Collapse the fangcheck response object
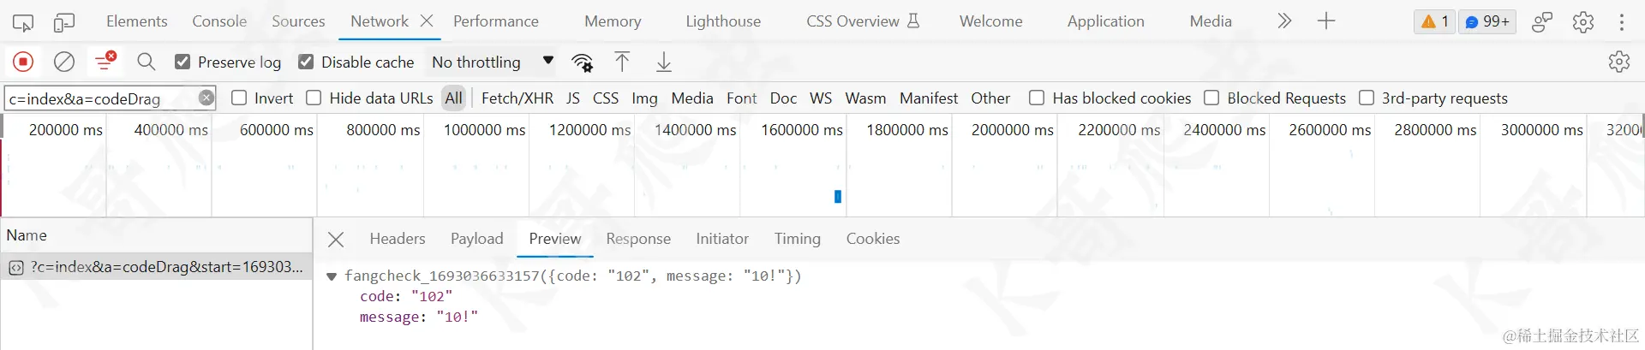The height and width of the screenshot is (350, 1645). (332, 276)
